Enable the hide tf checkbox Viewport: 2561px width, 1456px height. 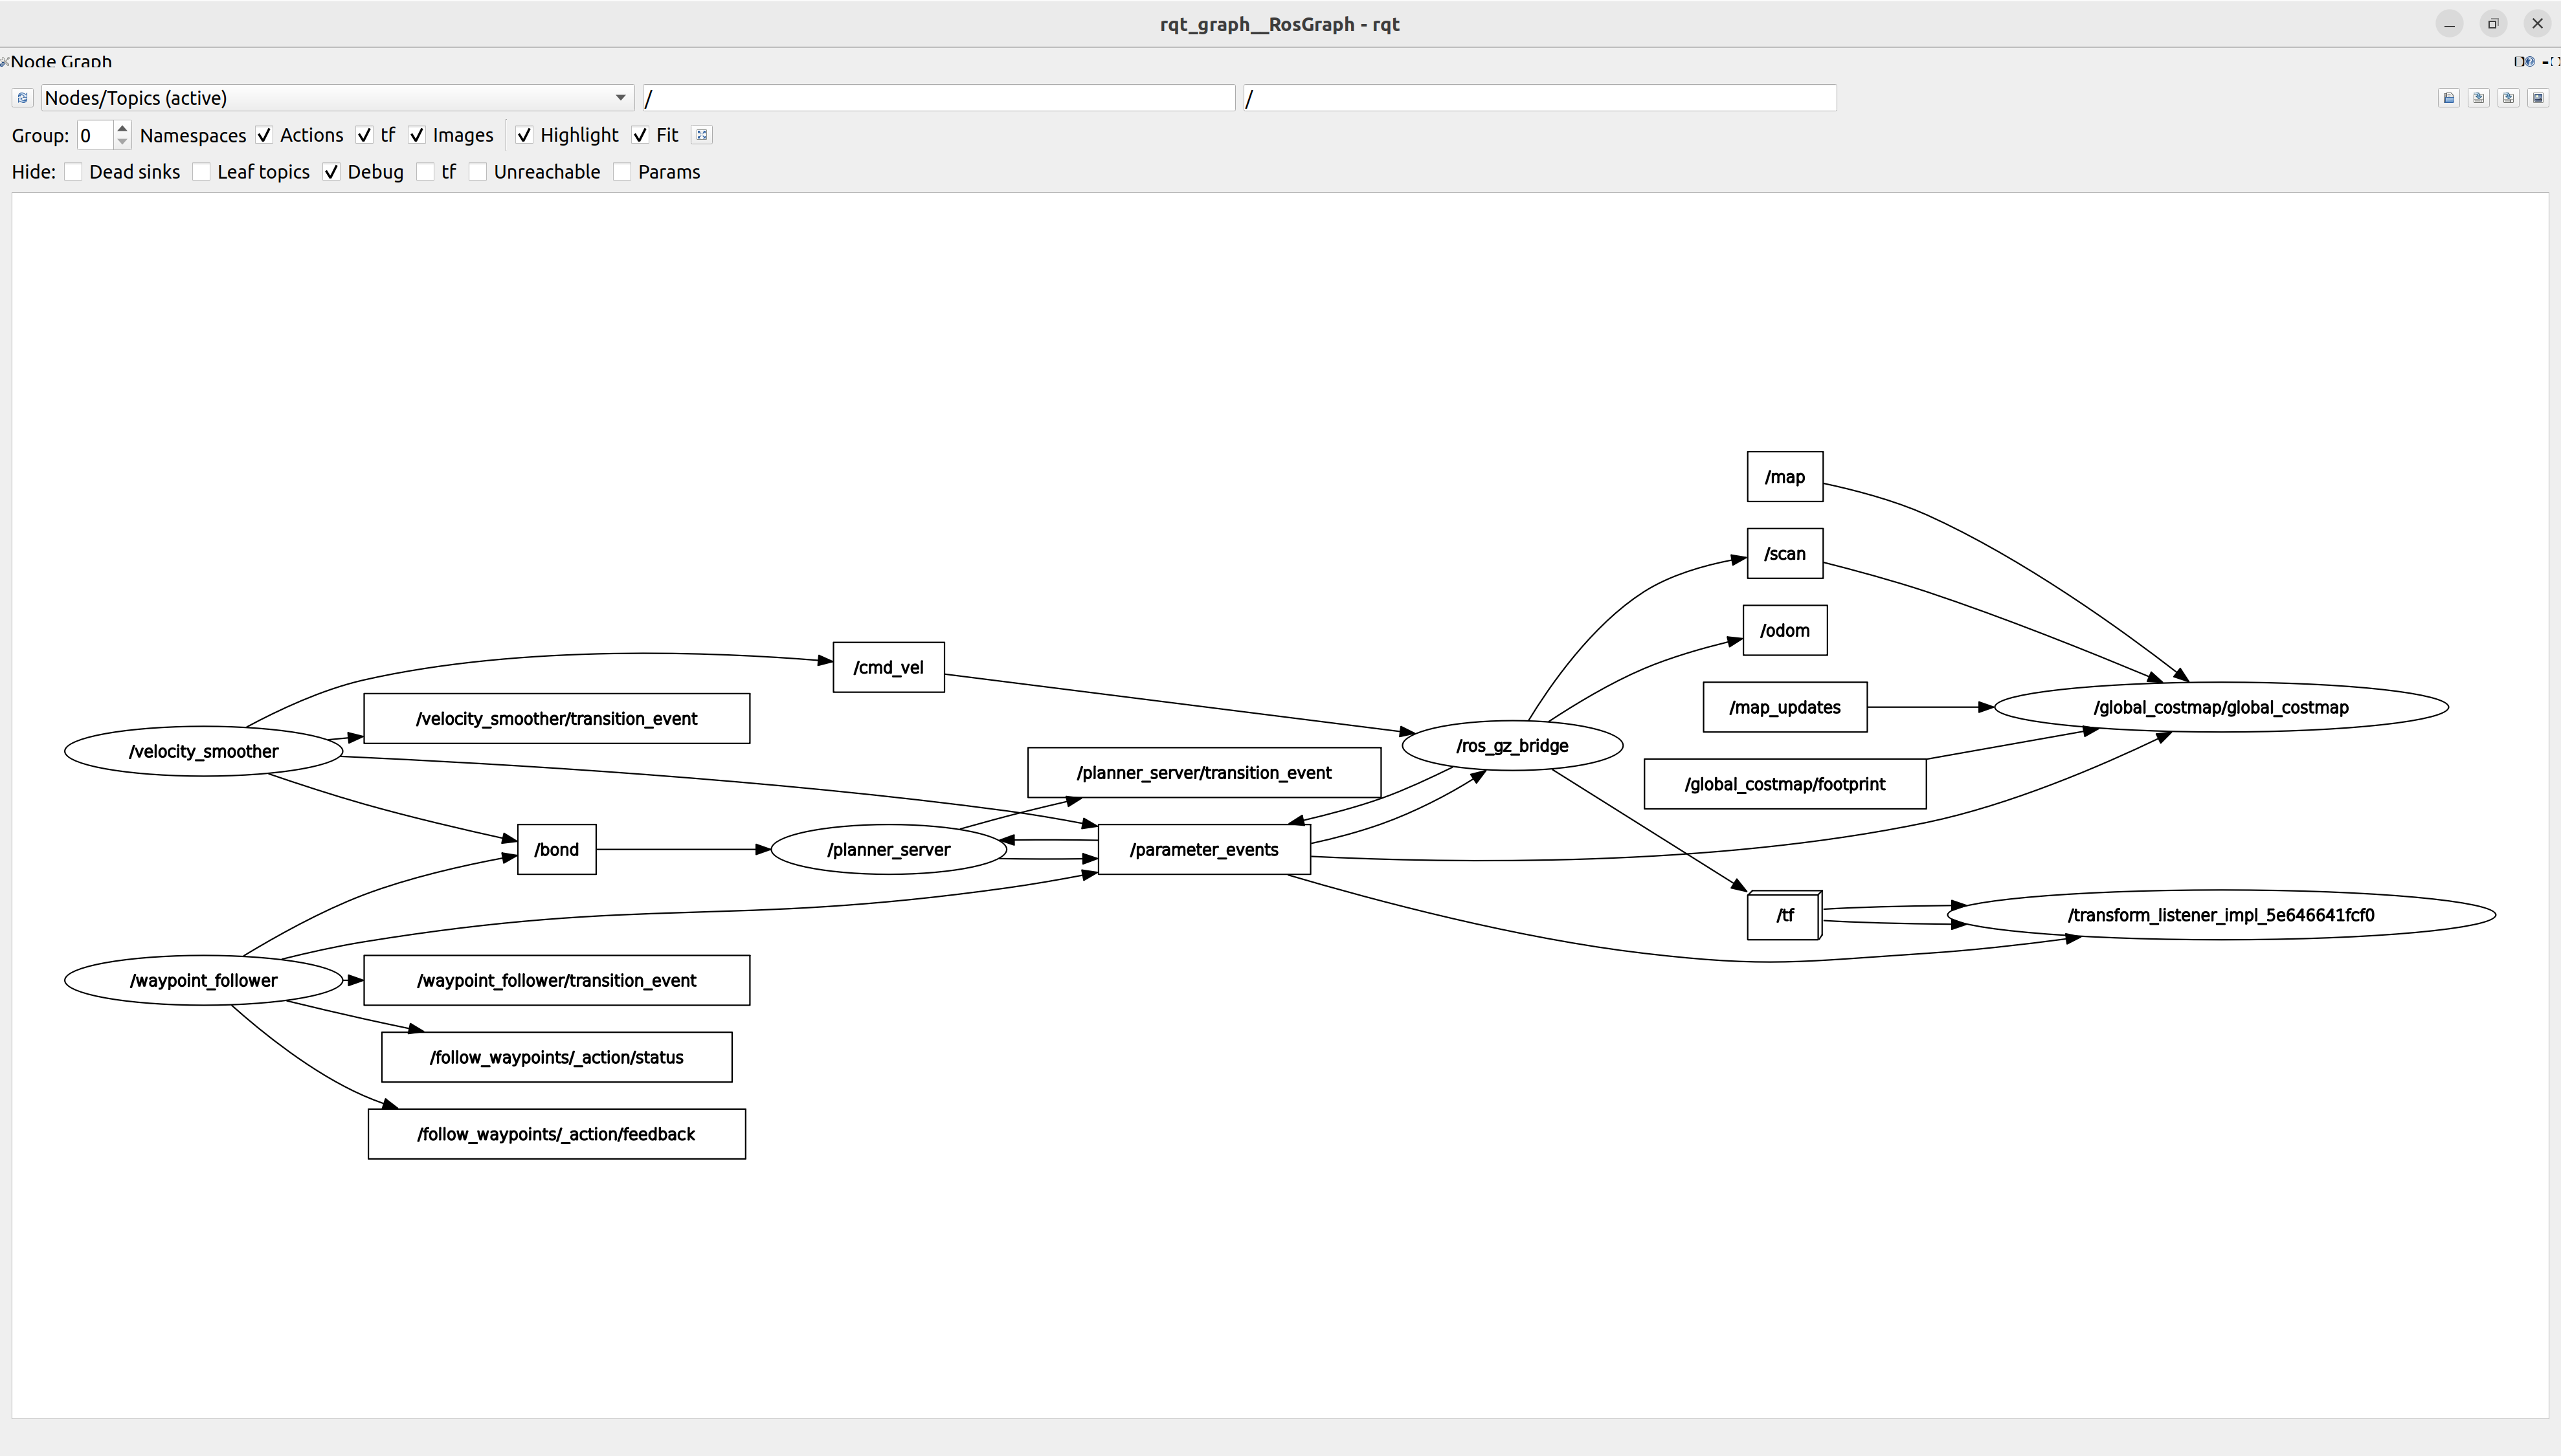425,172
